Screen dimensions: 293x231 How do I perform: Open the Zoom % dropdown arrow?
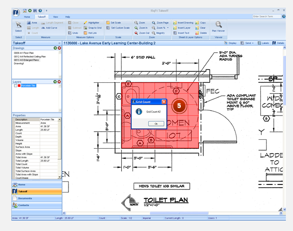point(168,28)
